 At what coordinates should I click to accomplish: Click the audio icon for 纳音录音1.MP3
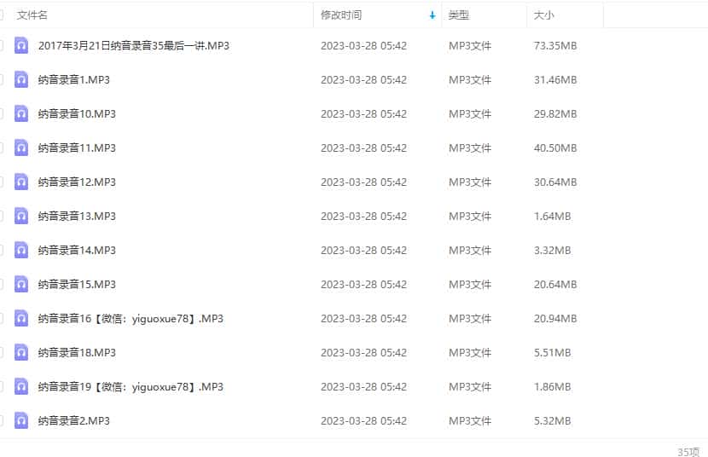coord(21,79)
